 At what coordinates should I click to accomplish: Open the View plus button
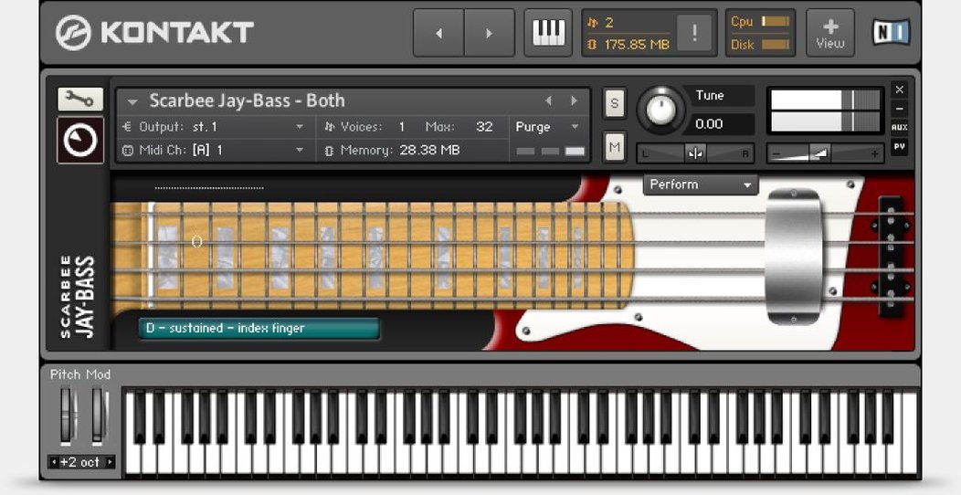(829, 33)
